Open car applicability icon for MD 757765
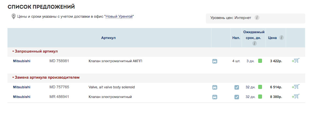Image resolution: width=314 pixels, height=118 pixels. tap(215, 87)
